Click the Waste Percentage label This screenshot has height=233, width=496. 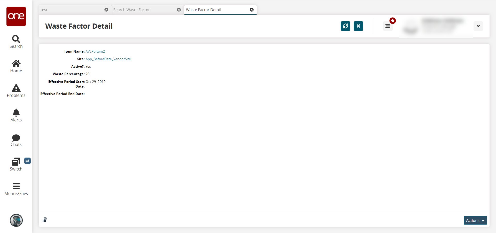pos(69,74)
